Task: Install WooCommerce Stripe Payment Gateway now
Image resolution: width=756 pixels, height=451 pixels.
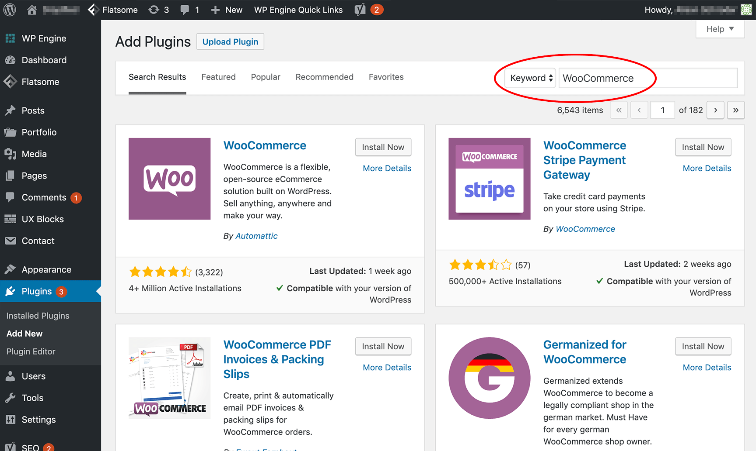Action: coord(703,147)
